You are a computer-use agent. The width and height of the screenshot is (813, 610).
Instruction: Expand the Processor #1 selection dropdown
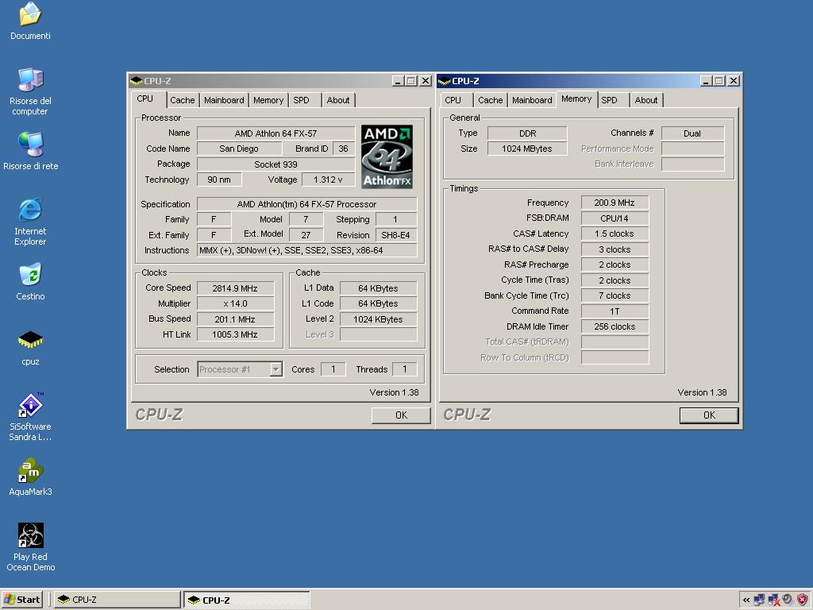275,369
